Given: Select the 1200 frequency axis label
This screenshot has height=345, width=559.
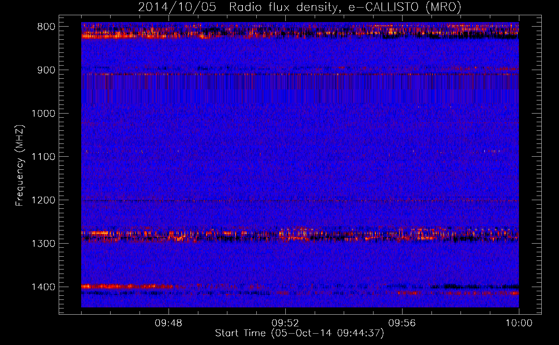Looking at the screenshot, I should pyautogui.click(x=43, y=200).
